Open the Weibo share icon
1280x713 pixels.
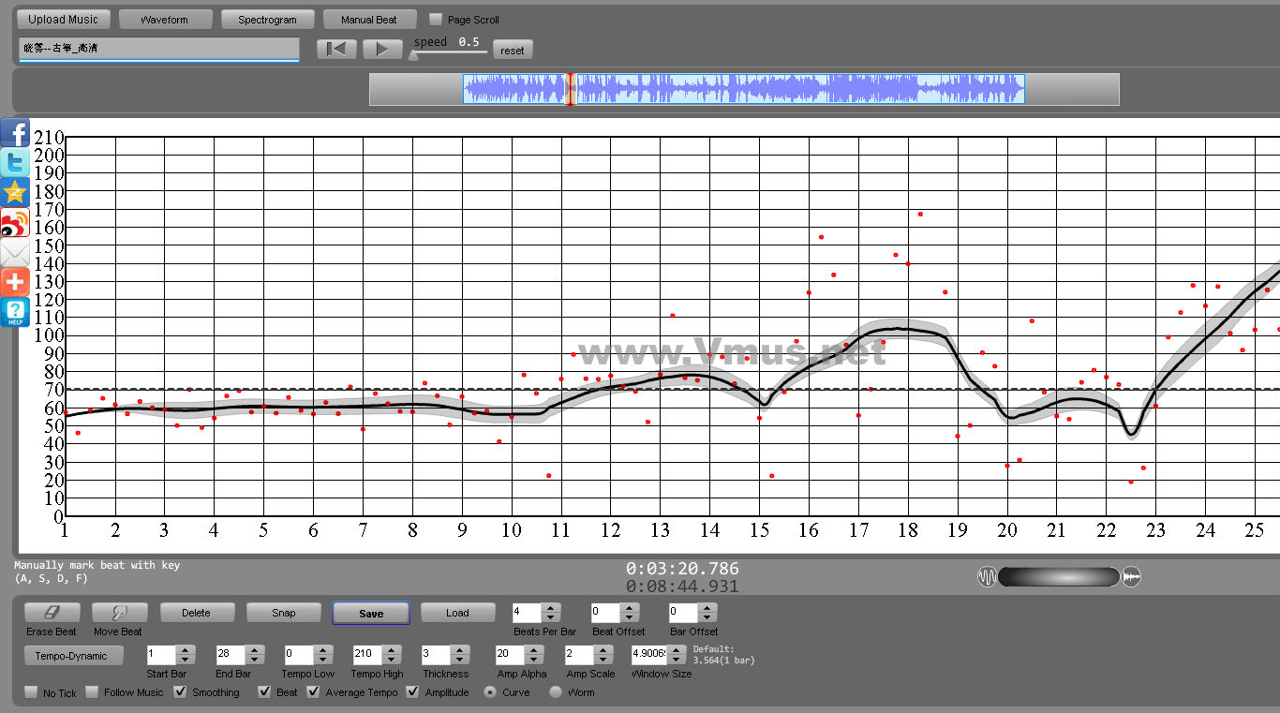pyautogui.click(x=15, y=223)
